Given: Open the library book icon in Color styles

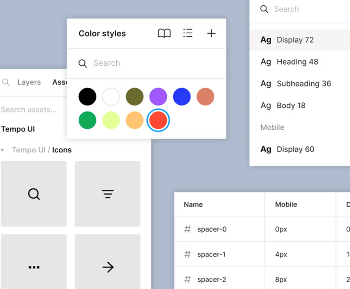Looking at the screenshot, I should [x=164, y=33].
